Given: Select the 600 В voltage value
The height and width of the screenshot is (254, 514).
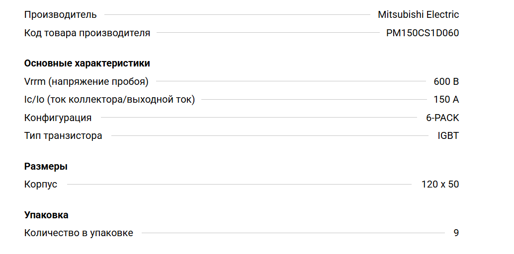Looking at the screenshot, I should pos(446,81).
